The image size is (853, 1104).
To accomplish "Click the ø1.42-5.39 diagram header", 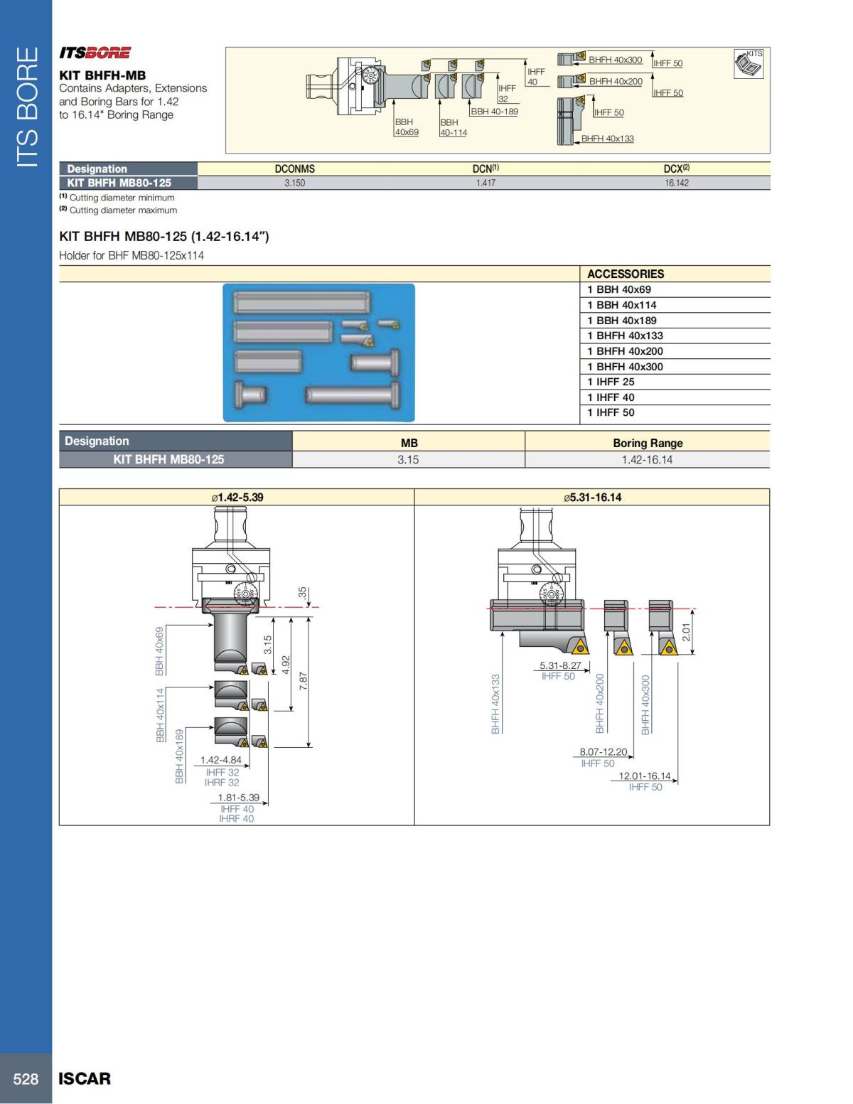I will coord(237,497).
